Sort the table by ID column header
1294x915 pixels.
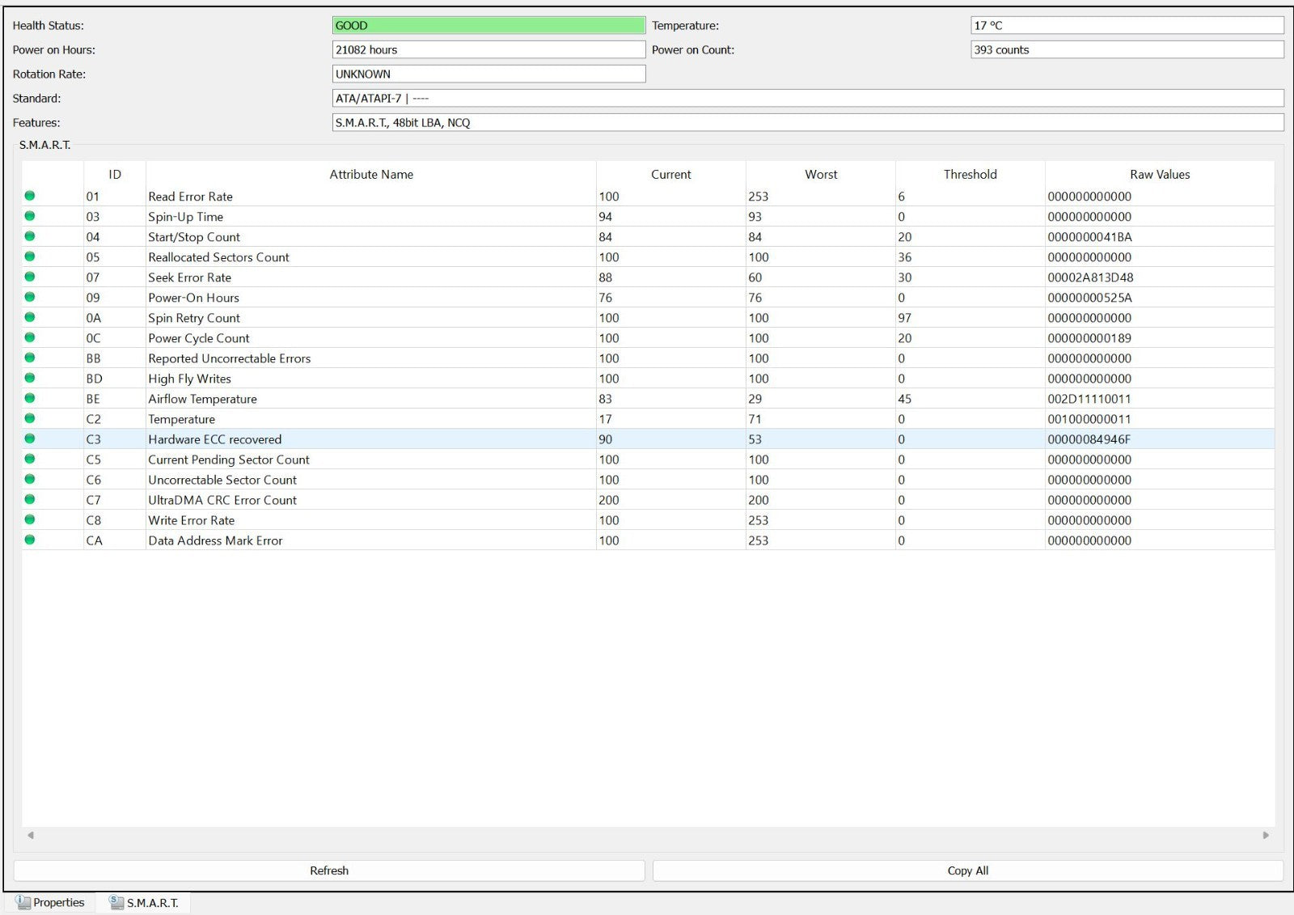point(115,174)
